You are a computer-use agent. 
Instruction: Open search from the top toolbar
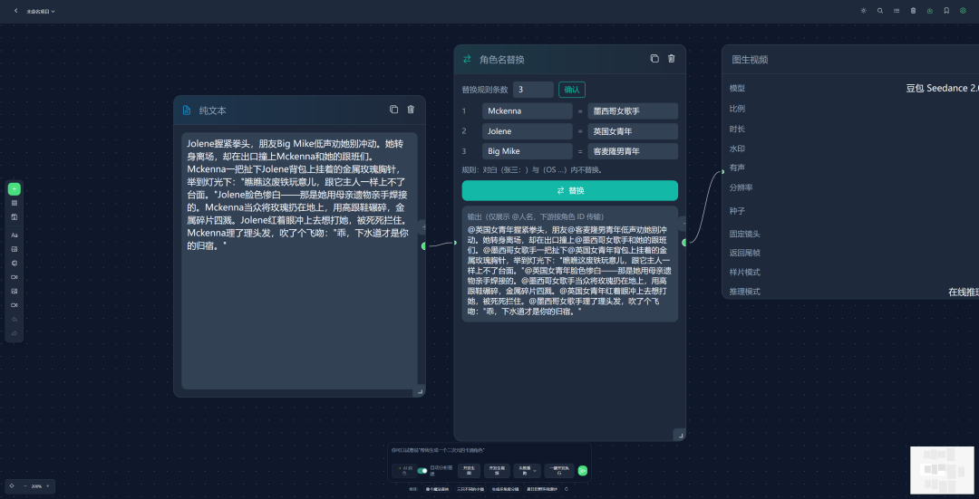[x=880, y=11]
